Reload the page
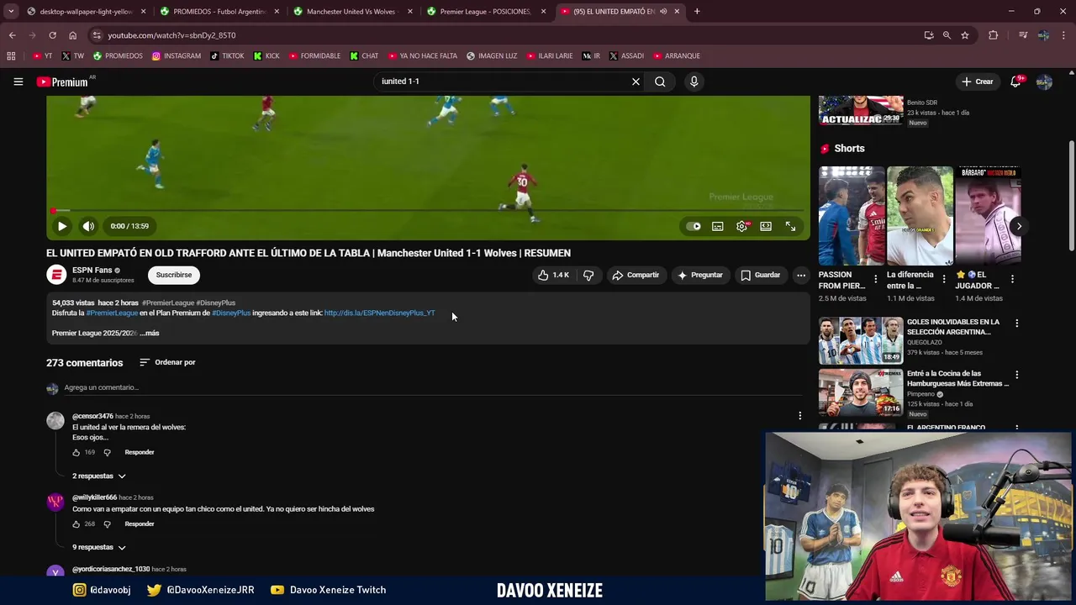The width and height of the screenshot is (1076, 605). point(52,35)
